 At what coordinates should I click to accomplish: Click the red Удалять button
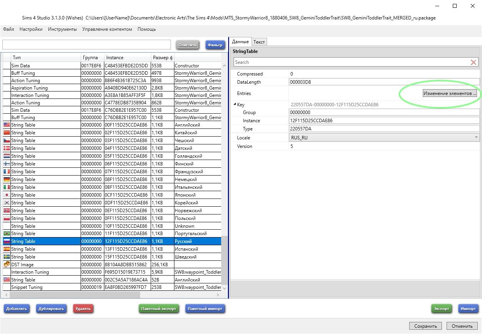tap(83, 309)
